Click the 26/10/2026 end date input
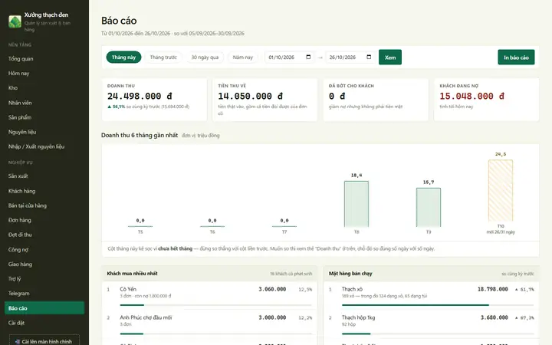552x345 pixels. click(350, 57)
